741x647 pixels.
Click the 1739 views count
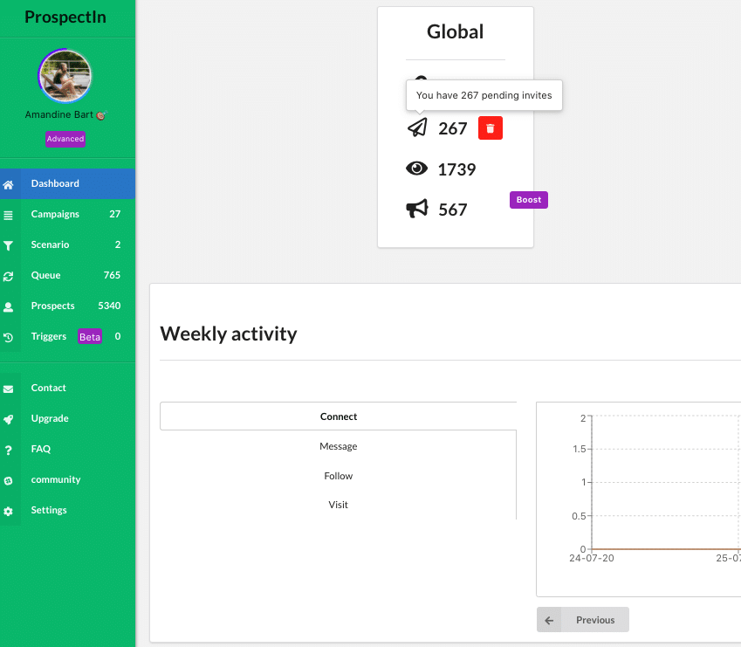456,169
